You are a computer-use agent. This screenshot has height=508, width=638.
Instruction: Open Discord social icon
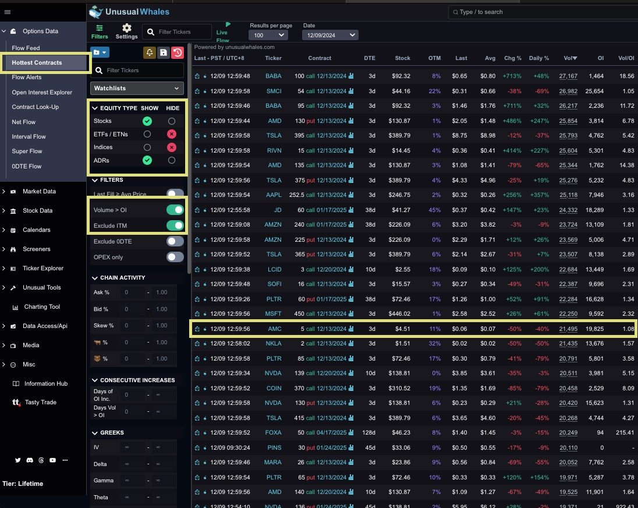[x=30, y=460]
